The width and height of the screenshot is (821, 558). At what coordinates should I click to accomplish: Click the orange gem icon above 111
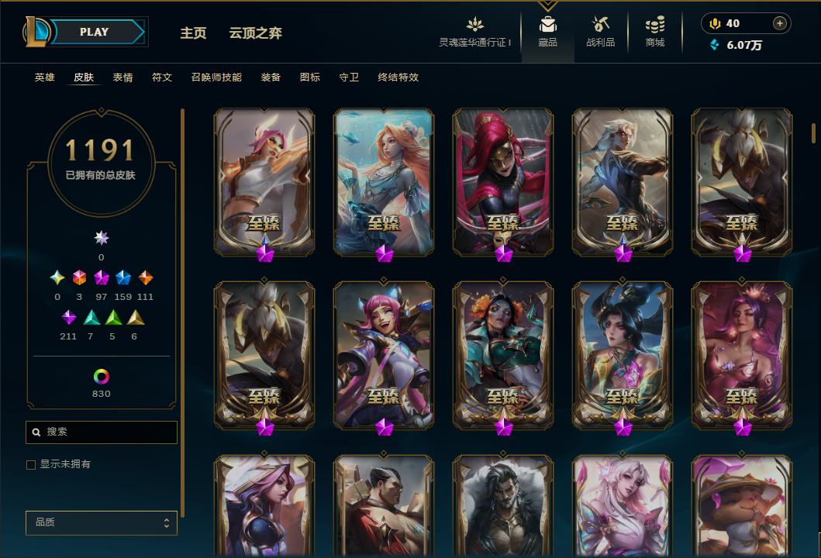coord(145,277)
